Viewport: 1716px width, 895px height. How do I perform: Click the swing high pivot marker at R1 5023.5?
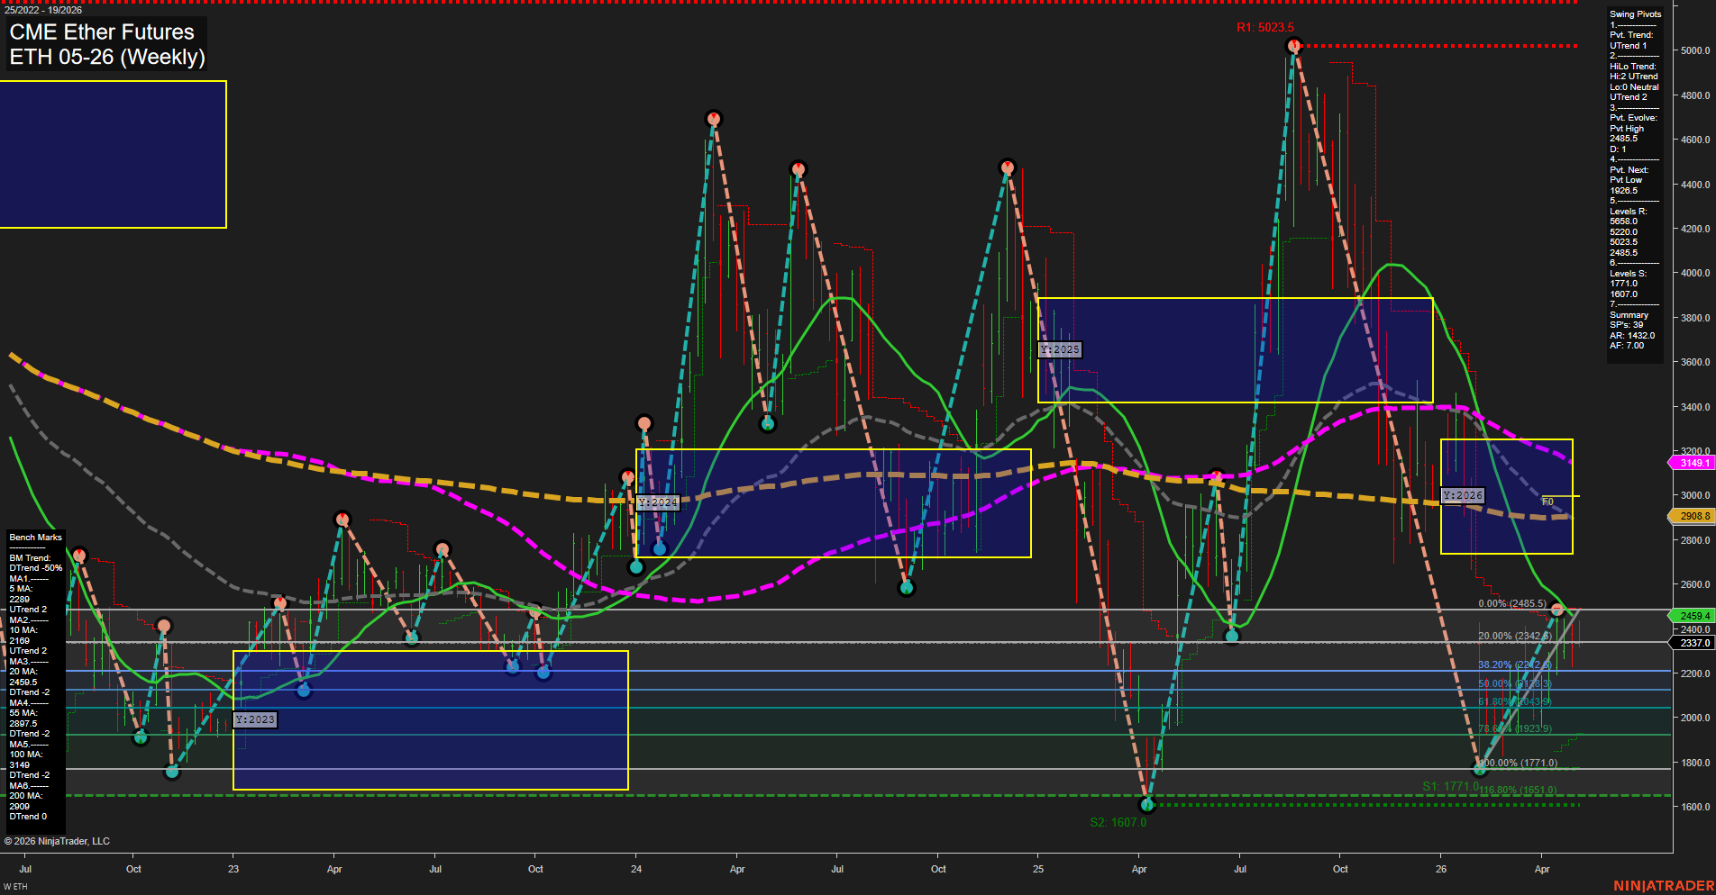(1294, 45)
